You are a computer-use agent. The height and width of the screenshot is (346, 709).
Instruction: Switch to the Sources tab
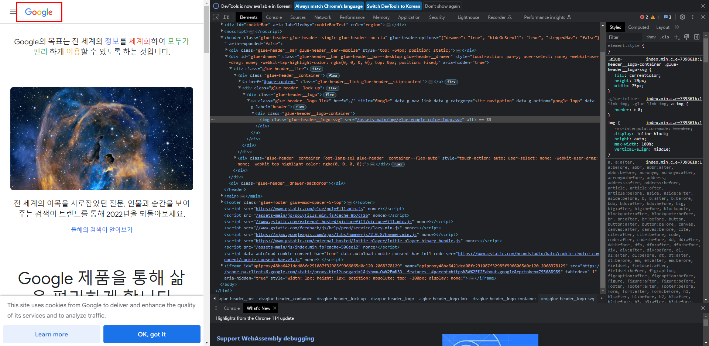point(298,17)
